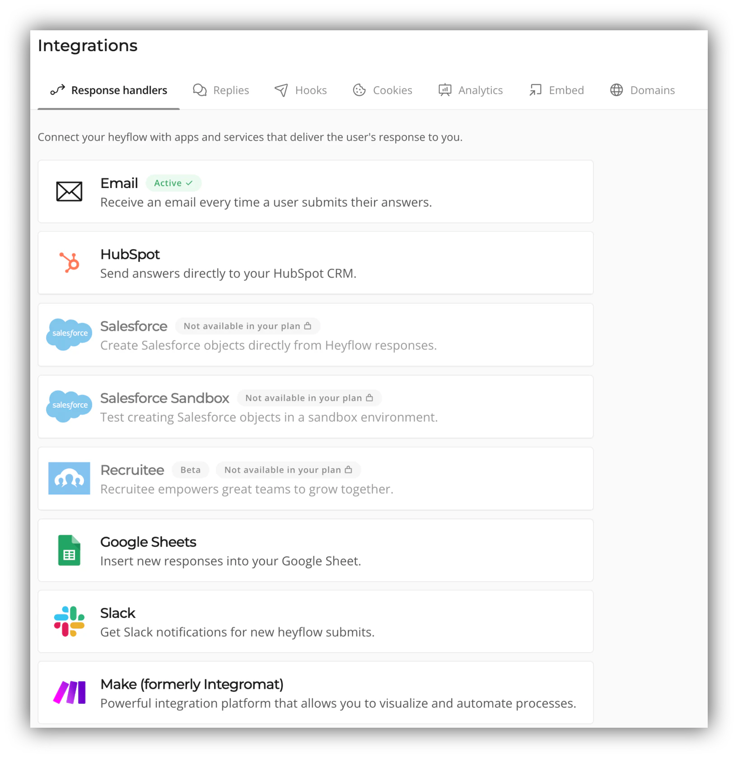Open the Email integration title
738x758 pixels.
[119, 183]
